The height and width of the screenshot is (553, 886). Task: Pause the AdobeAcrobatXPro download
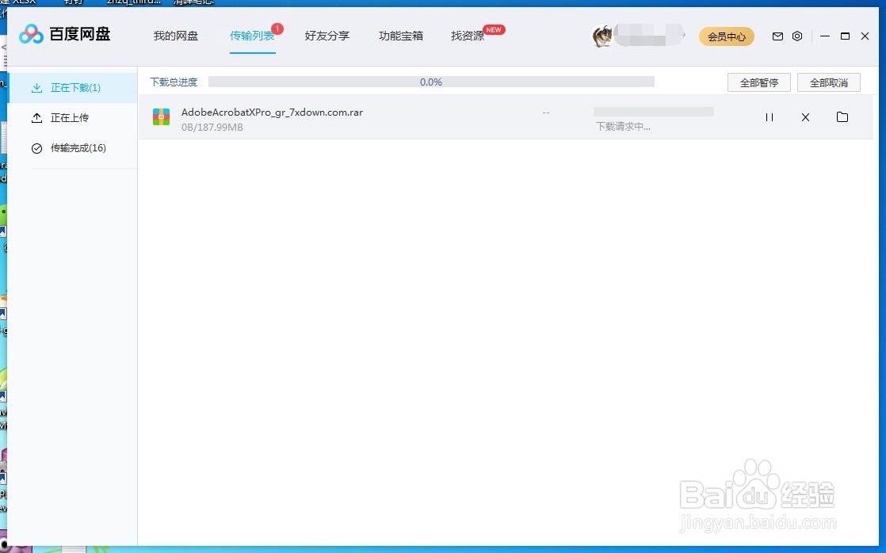(769, 116)
